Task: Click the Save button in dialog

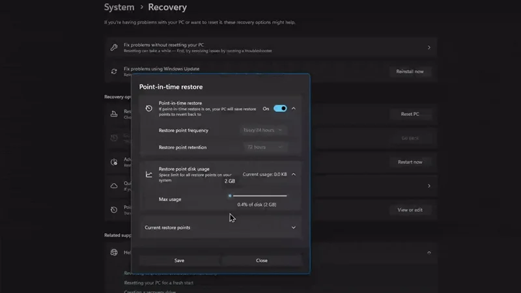Action: (180, 260)
